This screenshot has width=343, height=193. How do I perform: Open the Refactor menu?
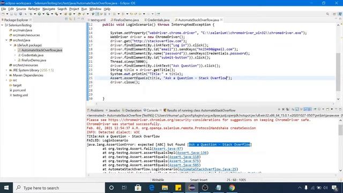click(x=34, y=9)
